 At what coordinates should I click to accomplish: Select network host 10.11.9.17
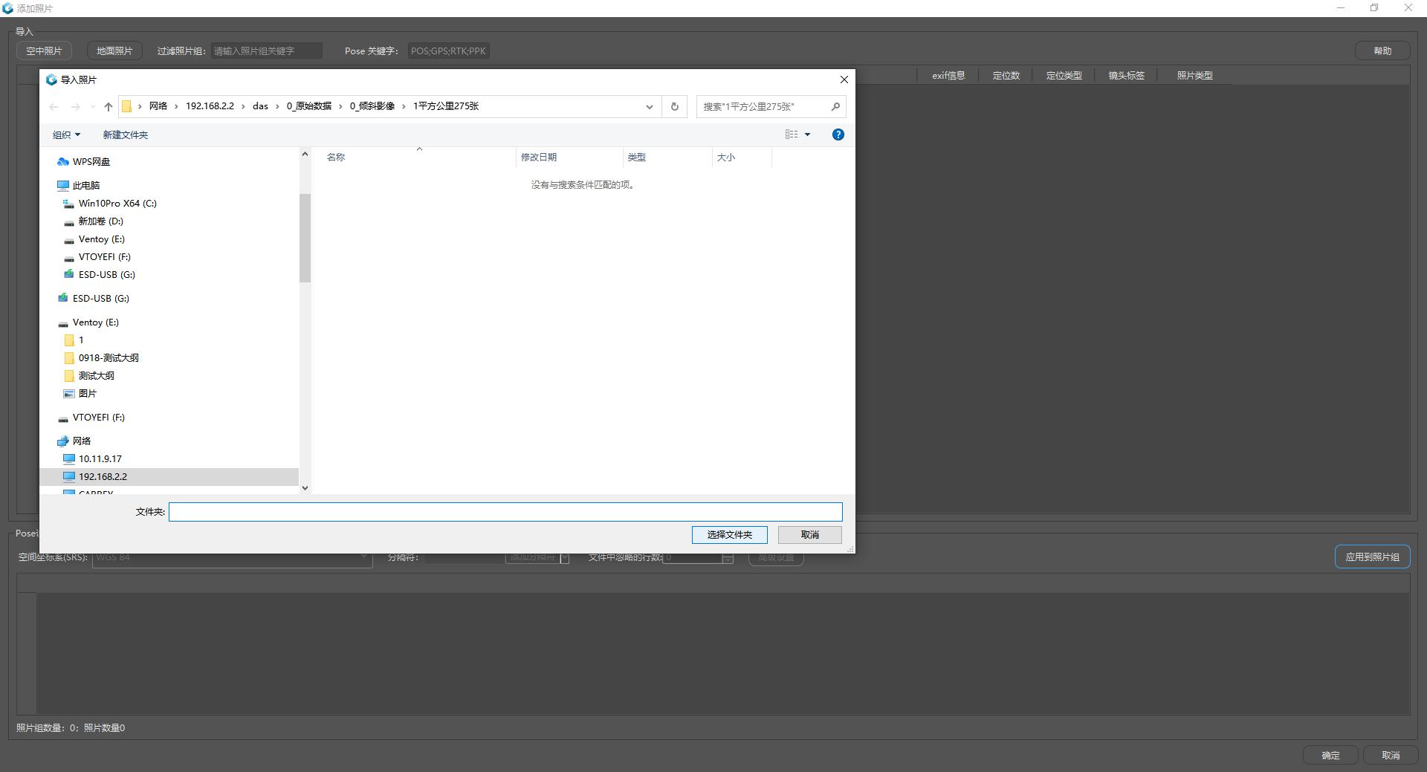click(x=100, y=458)
